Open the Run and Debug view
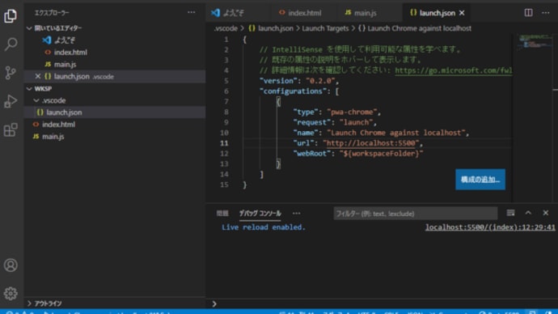 (x=11, y=101)
